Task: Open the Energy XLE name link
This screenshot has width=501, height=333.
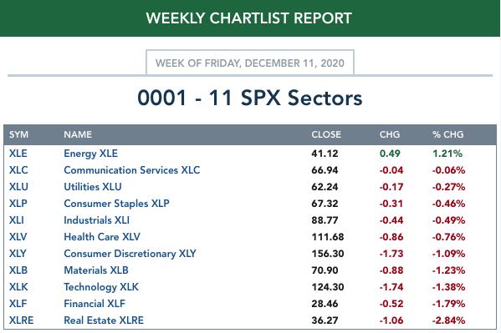Action: [90, 154]
